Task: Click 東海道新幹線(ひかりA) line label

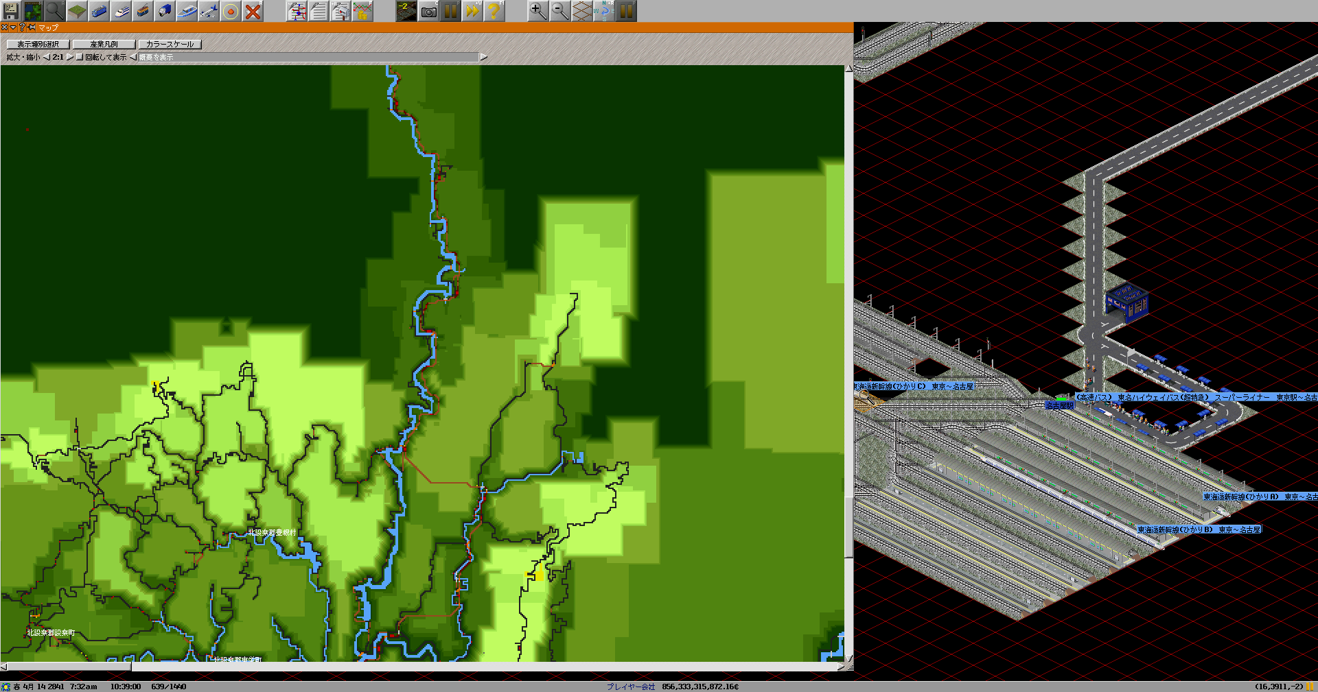Action: pyautogui.click(x=1260, y=497)
